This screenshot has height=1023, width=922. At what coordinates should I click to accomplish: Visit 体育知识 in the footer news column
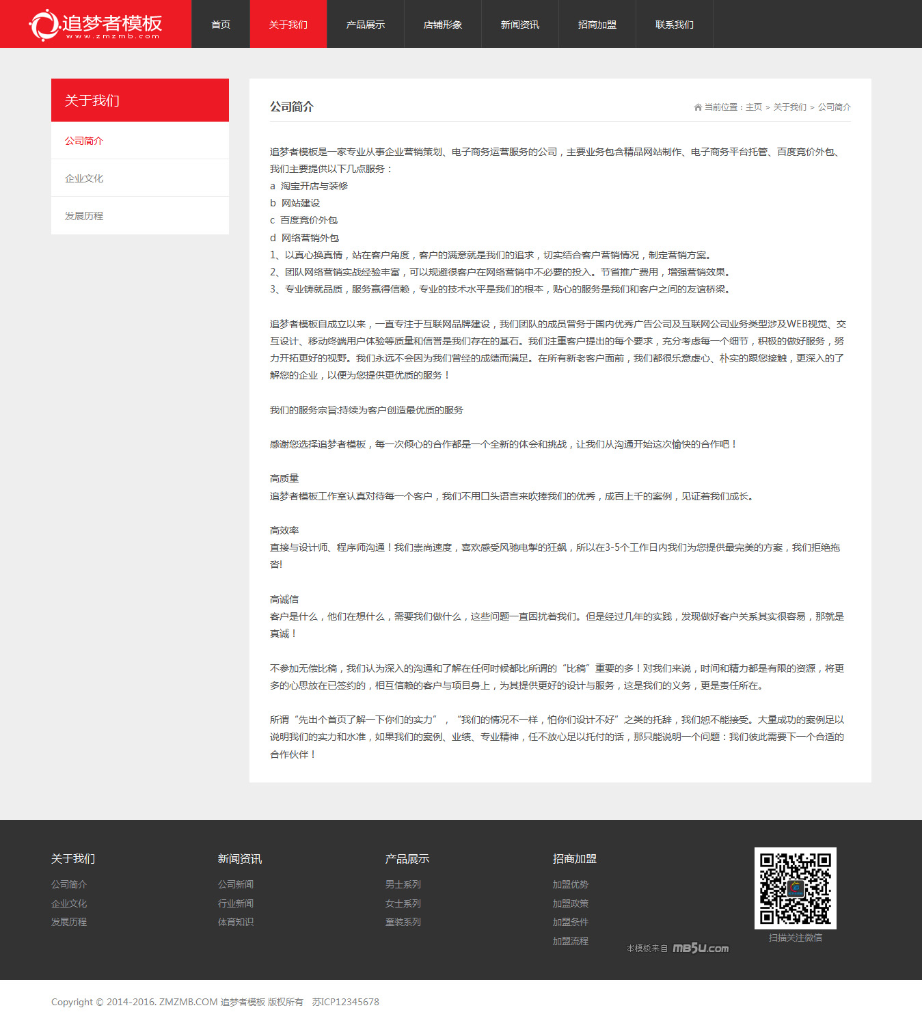[x=236, y=922]
